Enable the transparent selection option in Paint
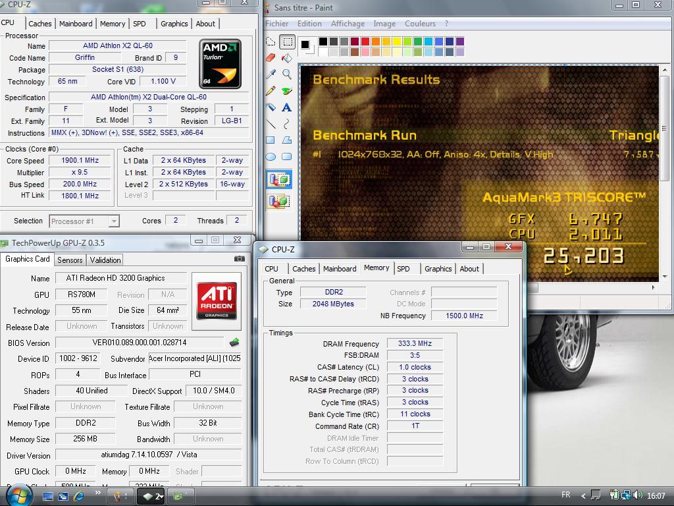 [x=279, y=200]
